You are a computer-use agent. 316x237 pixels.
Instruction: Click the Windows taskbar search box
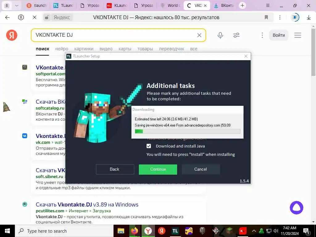tap(64, 231)
